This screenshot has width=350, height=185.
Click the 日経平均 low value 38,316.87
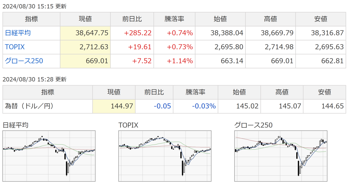coord(327,33)
